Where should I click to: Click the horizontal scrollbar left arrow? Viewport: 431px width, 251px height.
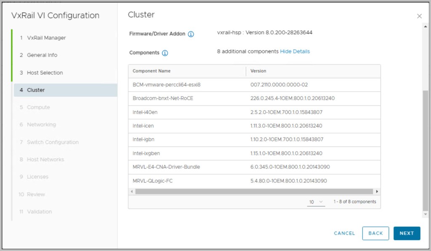coord(132,191)
